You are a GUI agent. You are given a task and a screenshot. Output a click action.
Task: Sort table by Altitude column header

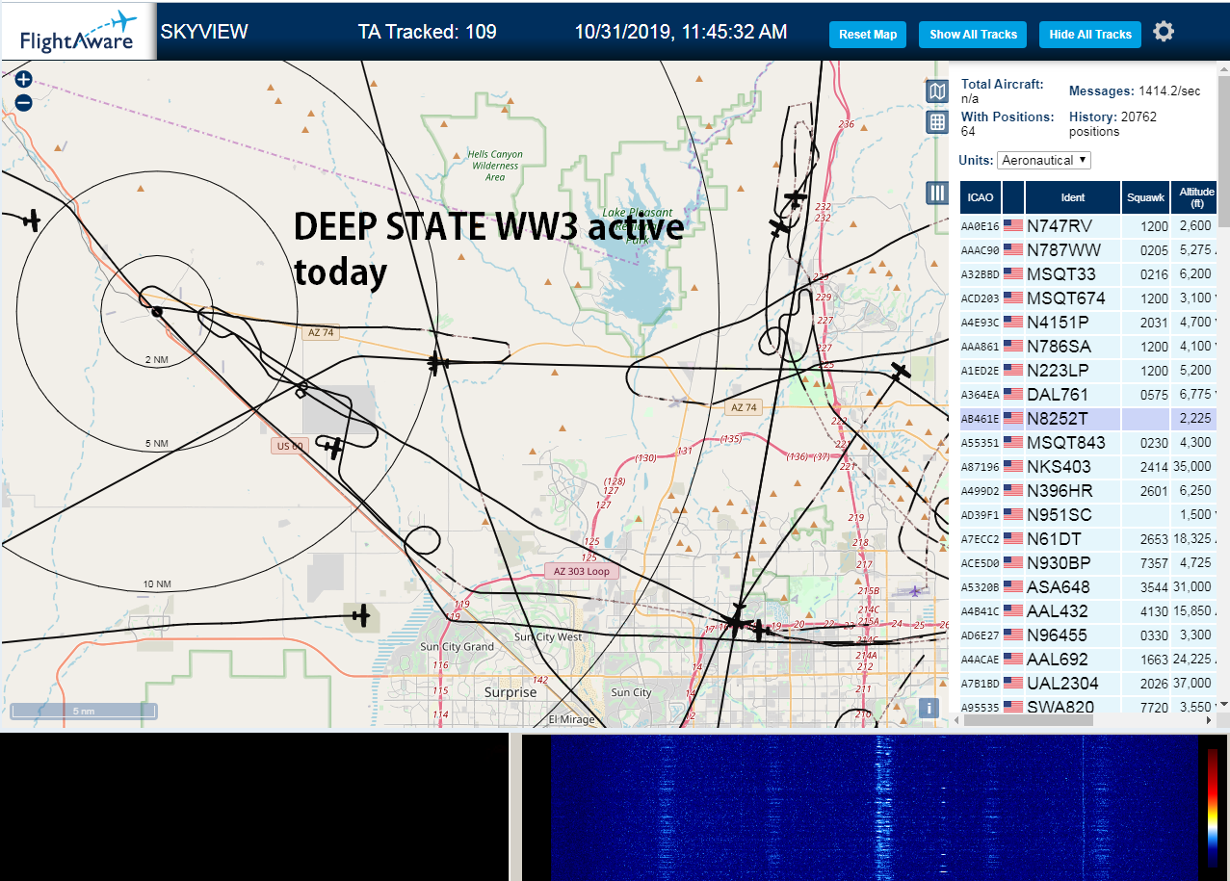point(1194,197)
